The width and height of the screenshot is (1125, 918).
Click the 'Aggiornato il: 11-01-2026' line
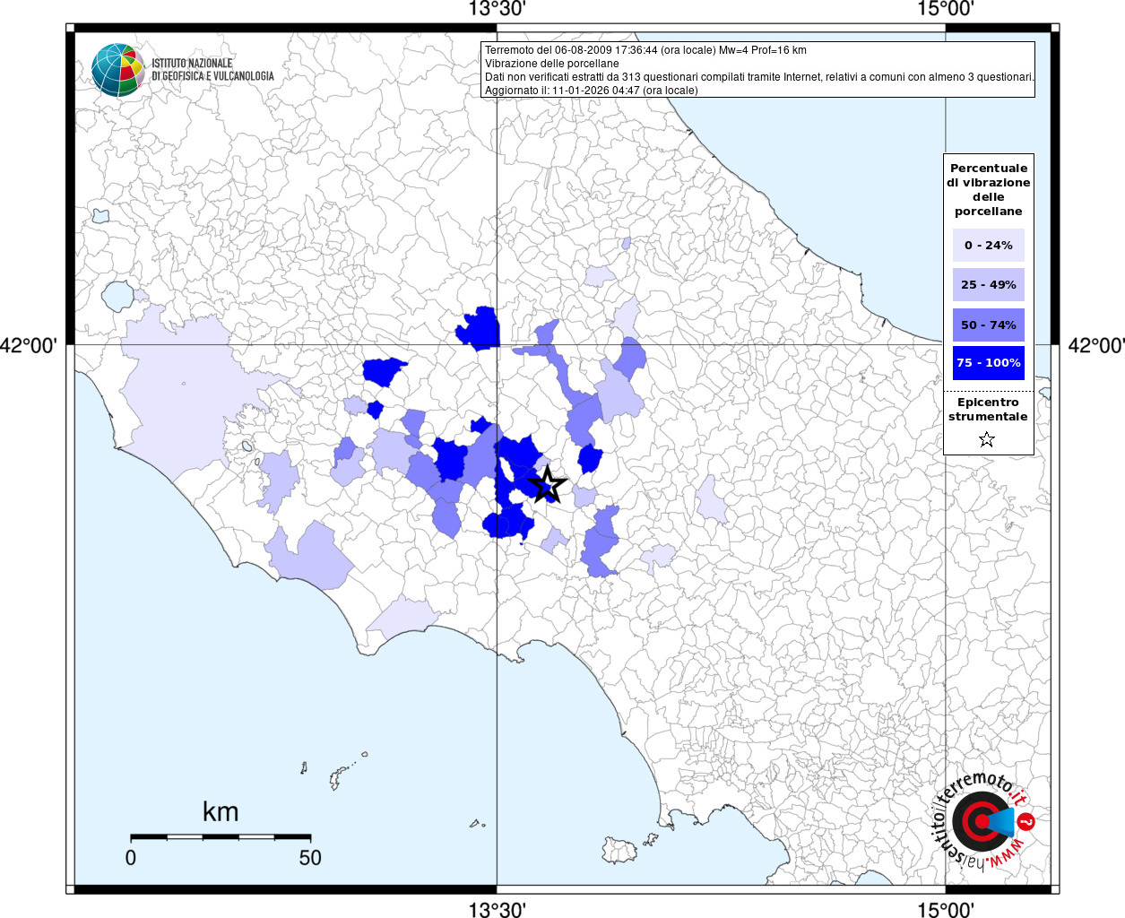(x=592, y=91)
